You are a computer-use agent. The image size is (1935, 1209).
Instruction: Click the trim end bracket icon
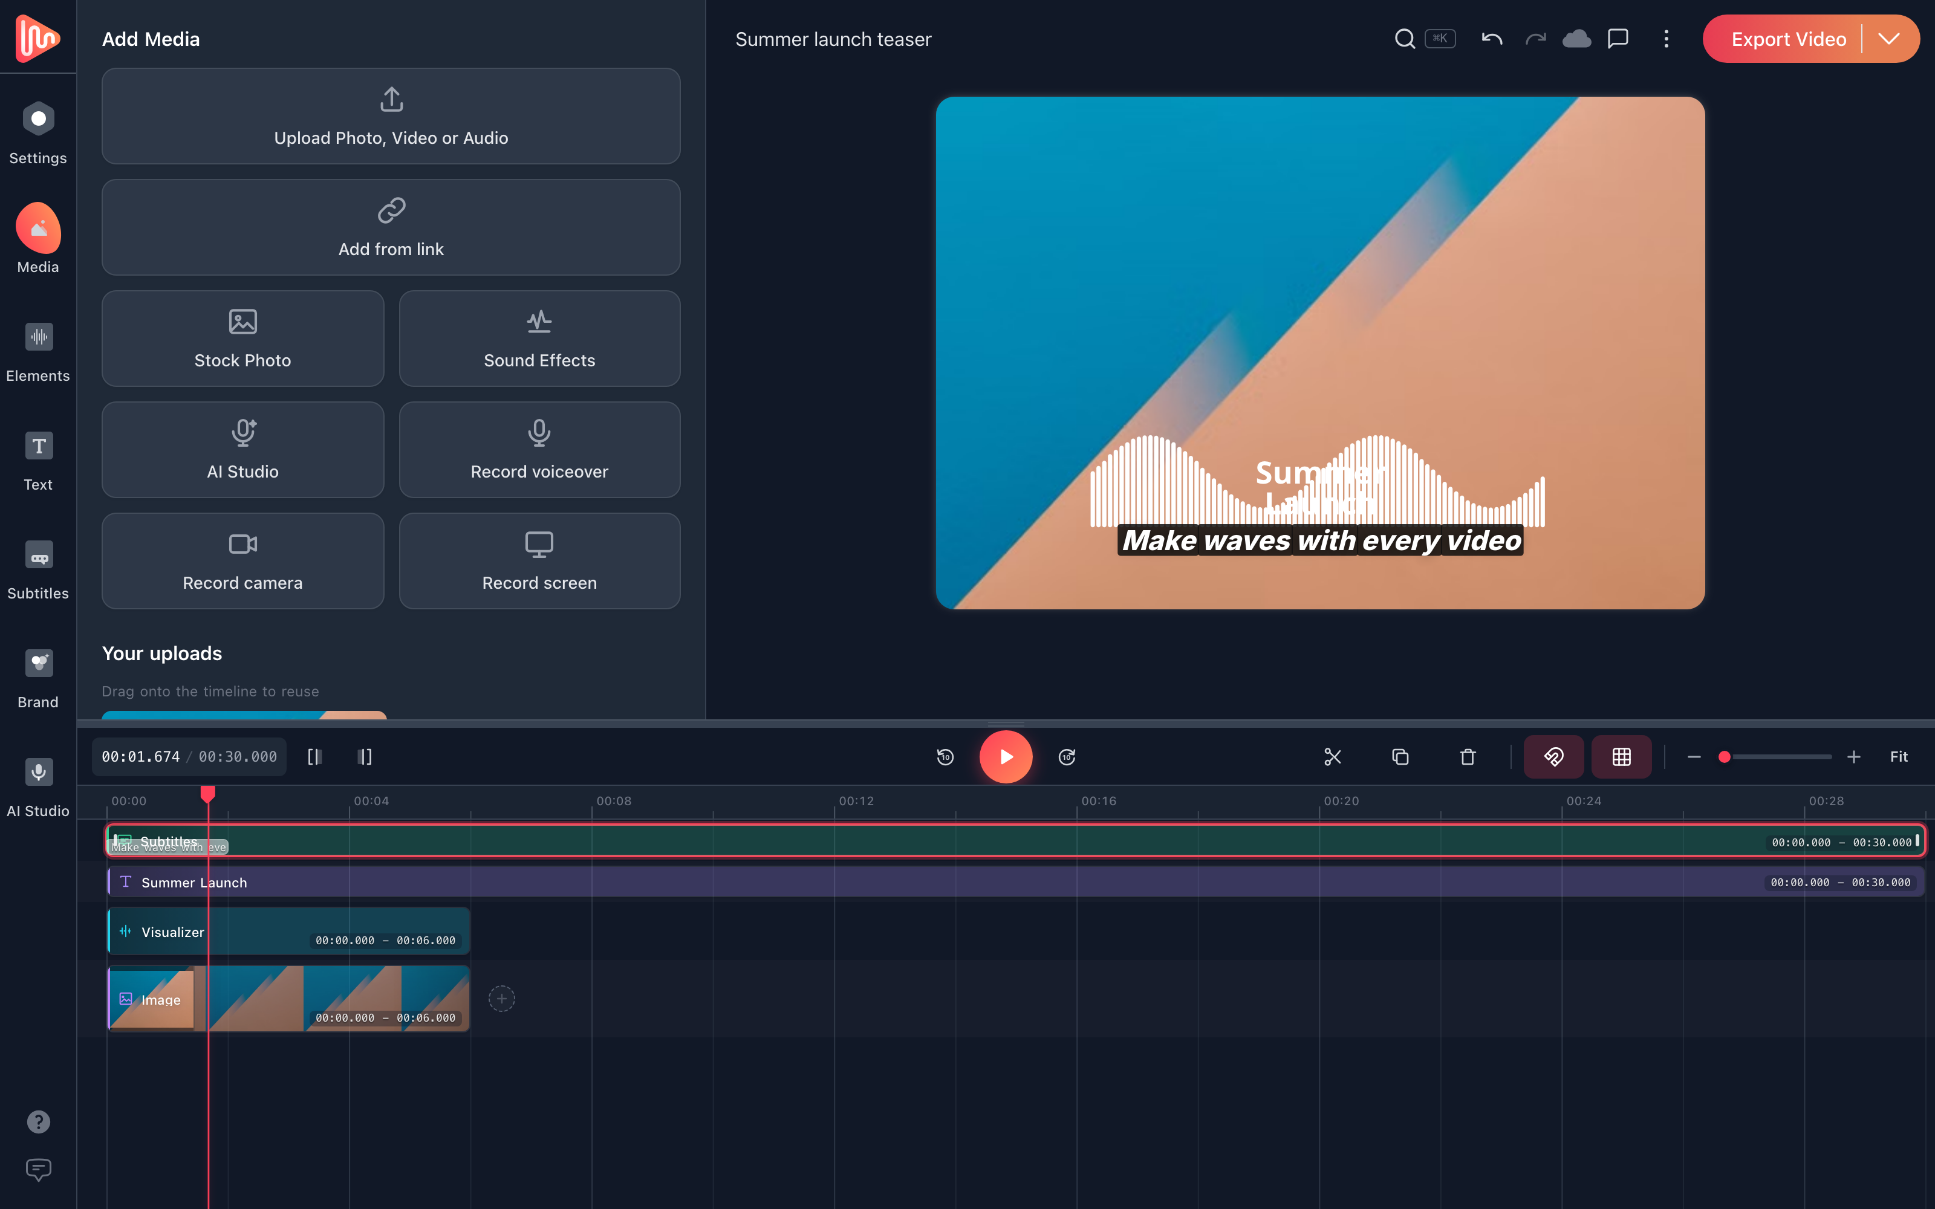point(365,756)
